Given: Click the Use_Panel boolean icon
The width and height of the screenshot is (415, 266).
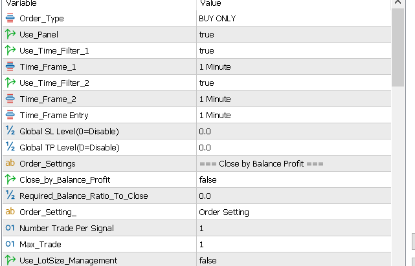Looking at the screenshot, I should (x=10, y=35).
